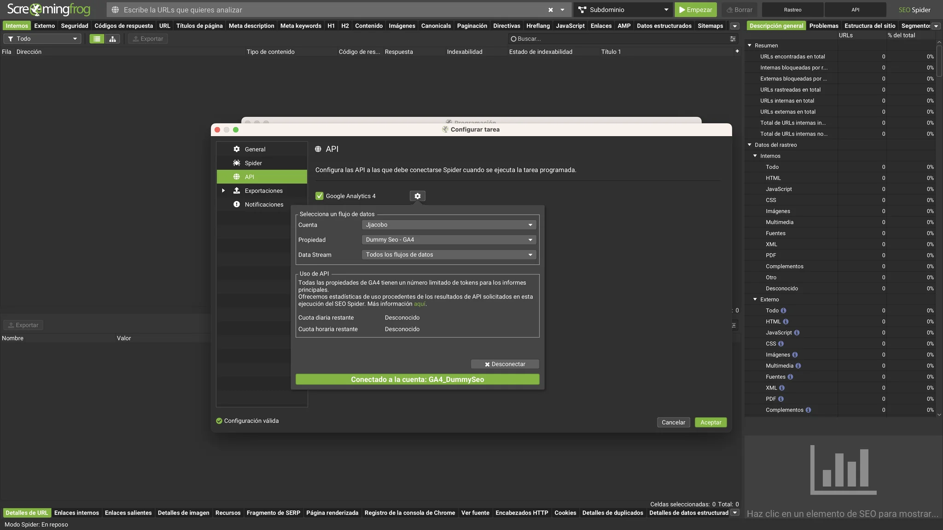Clear the URL bar with X icon

(550, 10)
